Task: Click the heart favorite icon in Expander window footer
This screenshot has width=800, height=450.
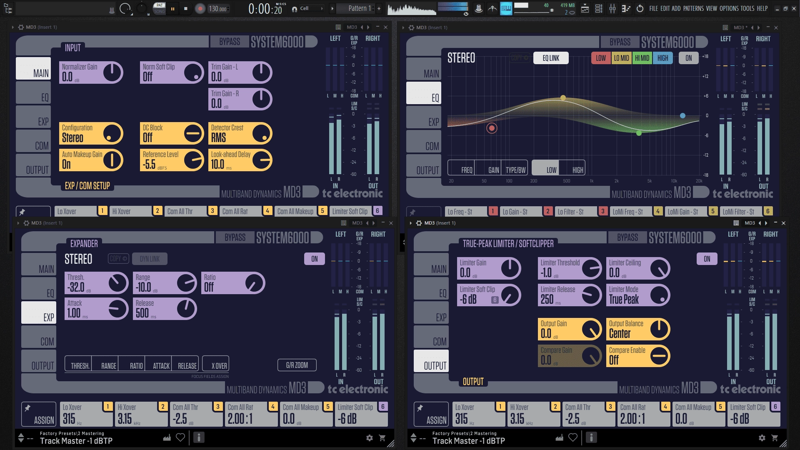Action: [180, 437]
